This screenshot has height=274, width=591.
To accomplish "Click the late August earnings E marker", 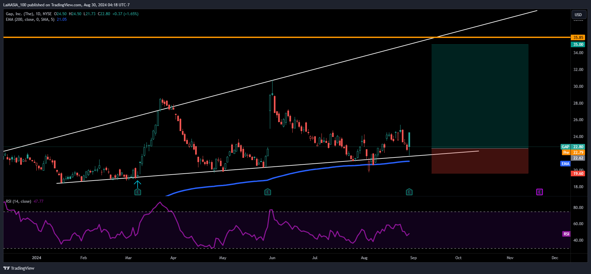I will tap(409, 192).
